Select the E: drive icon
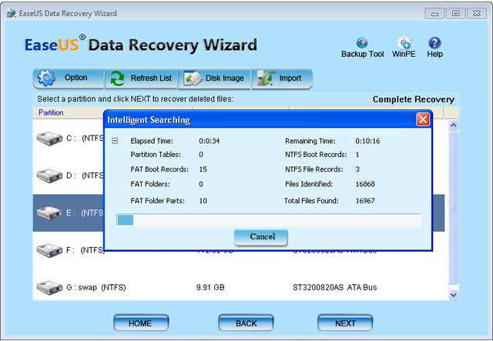Screen dimensions: 493x341 click(x=49, y=213)
